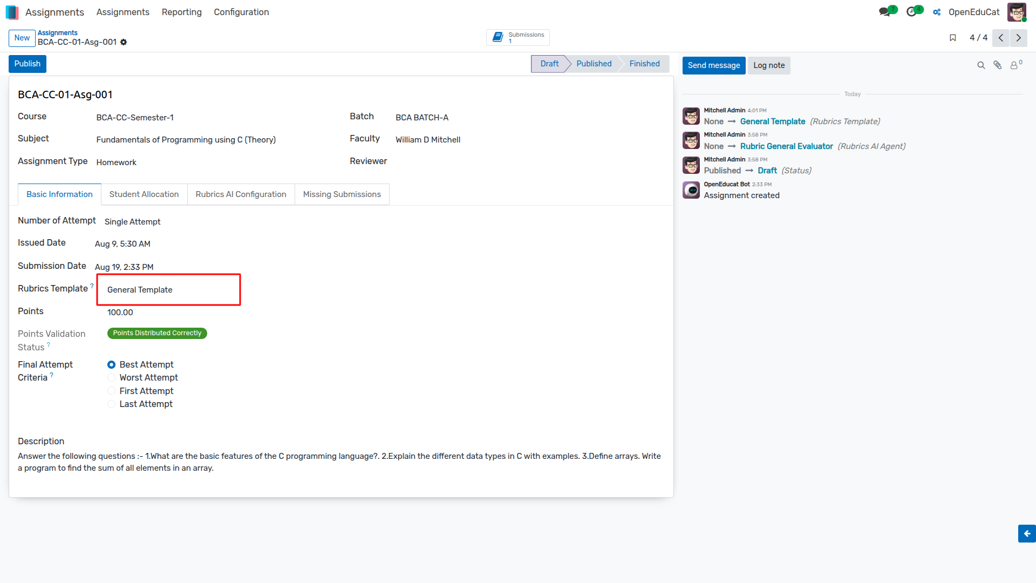Click the Send message button
Viewport: 1036px width, 583px height.
coord(714,65)
